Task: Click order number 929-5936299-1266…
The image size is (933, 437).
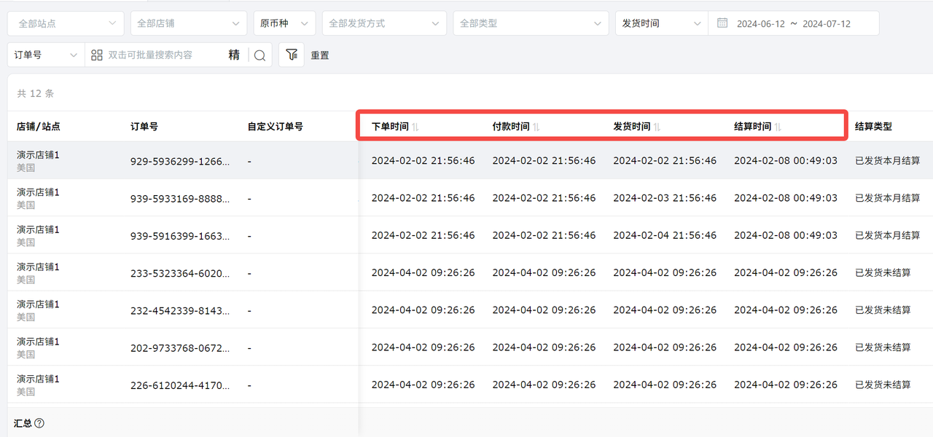Action: pos(180,161)
